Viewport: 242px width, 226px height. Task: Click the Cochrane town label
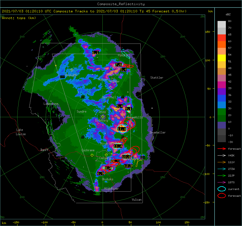coord(88,150)
